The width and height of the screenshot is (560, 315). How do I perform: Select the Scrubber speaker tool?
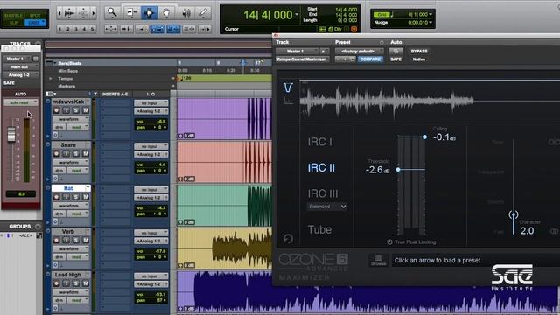[x=186, y=13]
